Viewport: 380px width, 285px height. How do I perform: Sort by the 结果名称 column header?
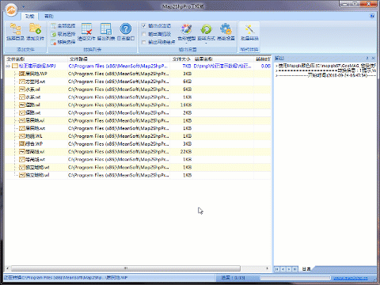223,59
